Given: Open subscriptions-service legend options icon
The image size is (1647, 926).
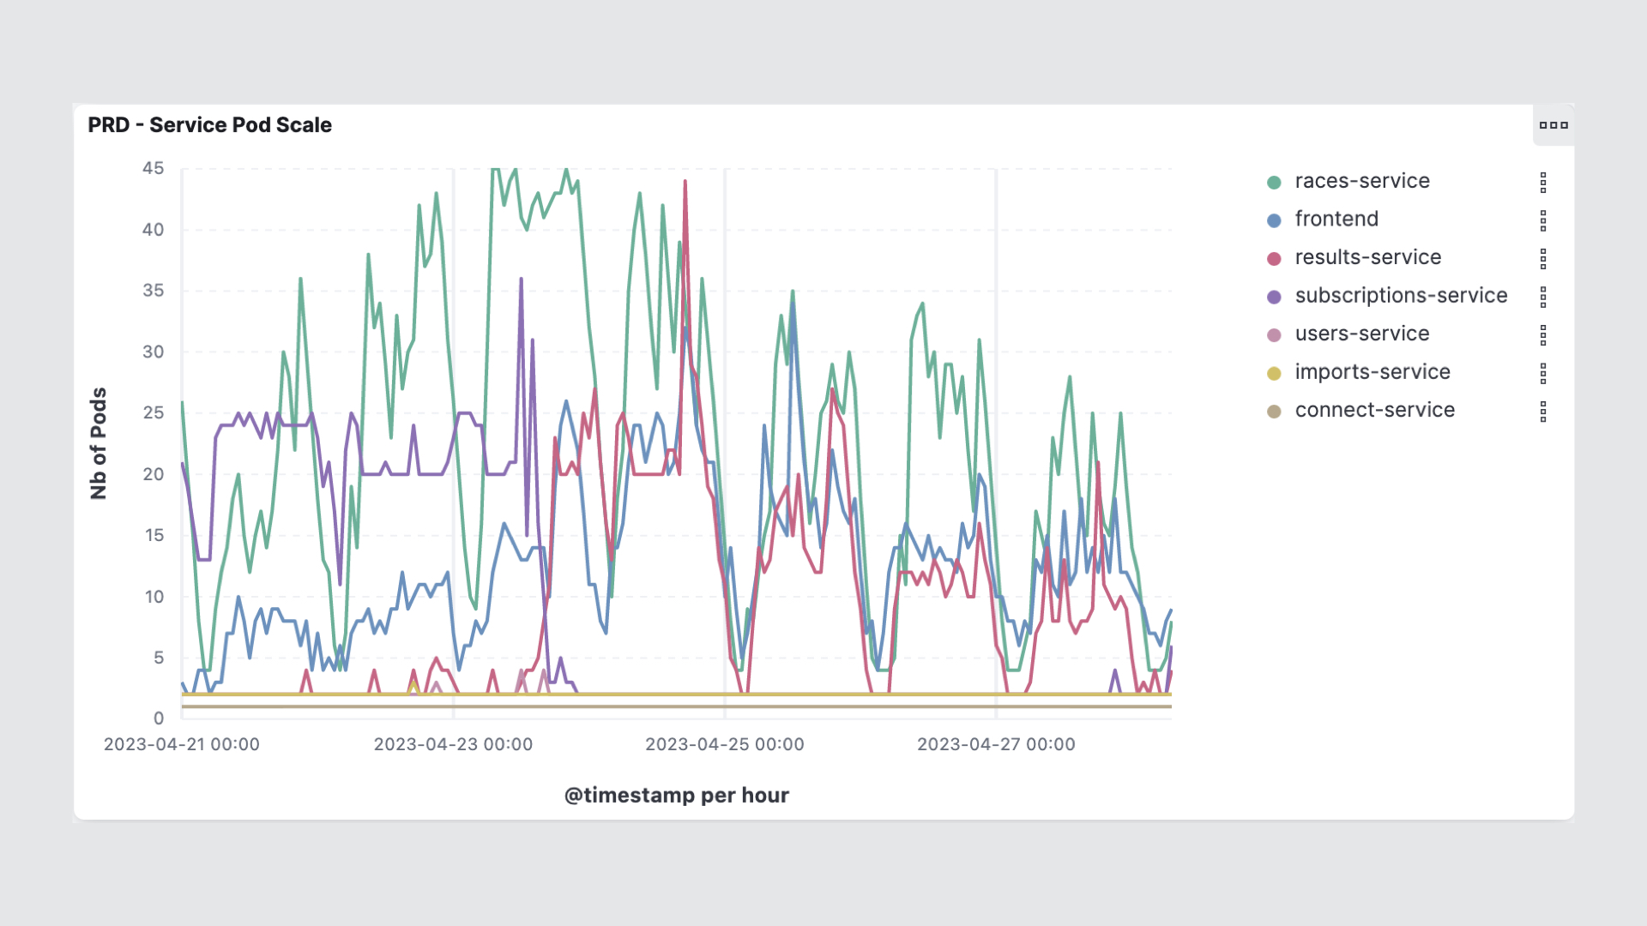Looking at the screenshot, I should tap(1543, 297).
